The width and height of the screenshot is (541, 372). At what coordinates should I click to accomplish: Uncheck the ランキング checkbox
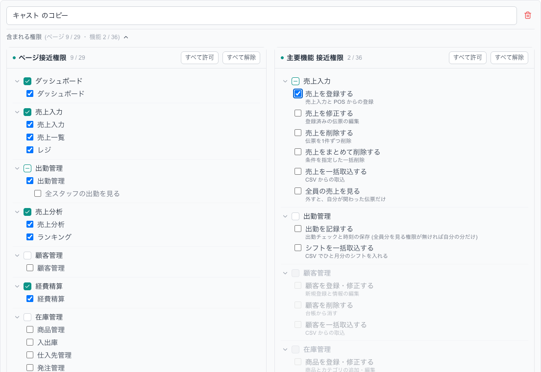(x=30, y=237)
